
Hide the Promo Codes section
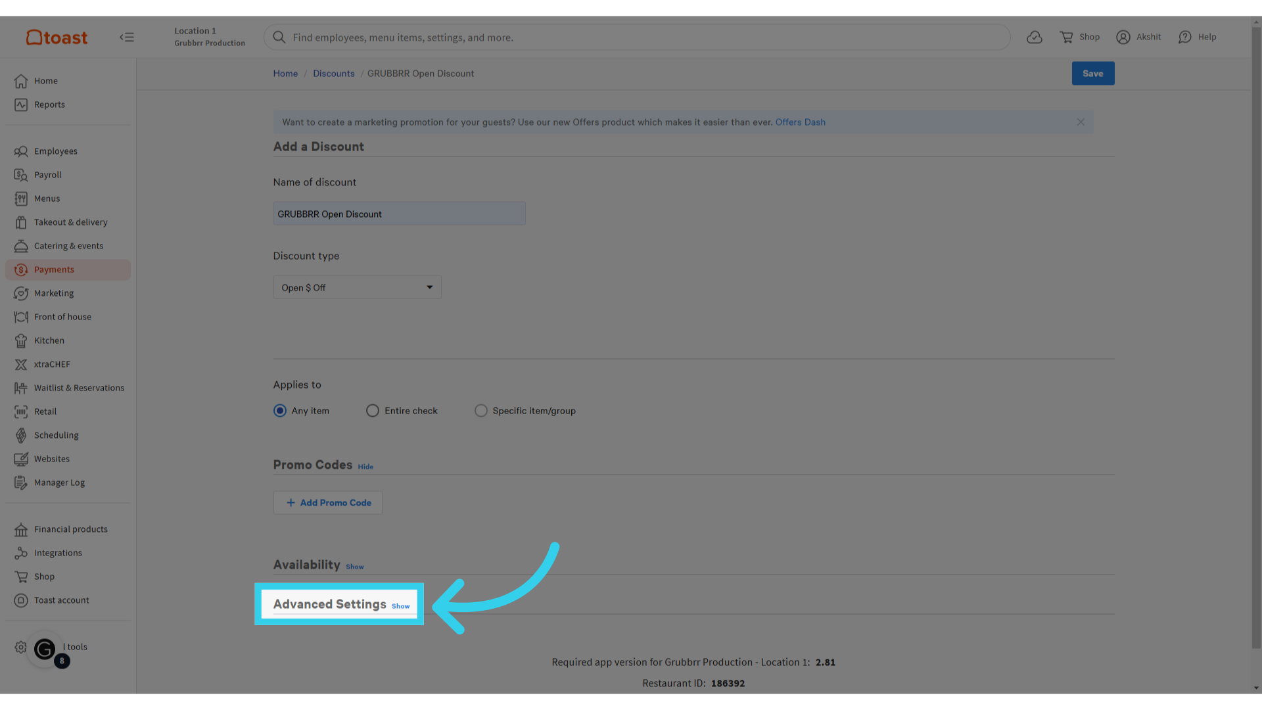point(365,467)
